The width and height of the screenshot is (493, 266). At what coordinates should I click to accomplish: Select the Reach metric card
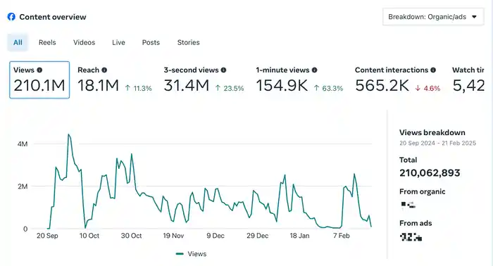coord(114,80)
